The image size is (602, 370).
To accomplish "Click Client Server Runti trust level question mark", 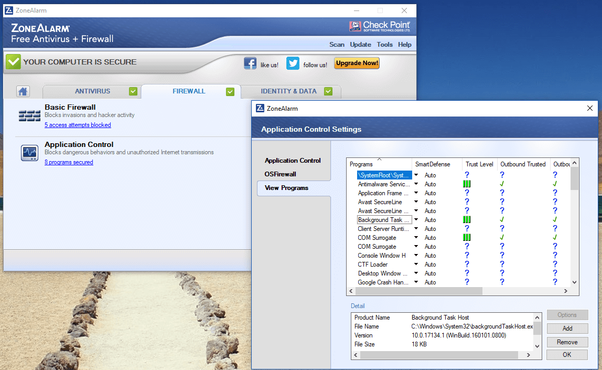I will (x=467, y=229).
